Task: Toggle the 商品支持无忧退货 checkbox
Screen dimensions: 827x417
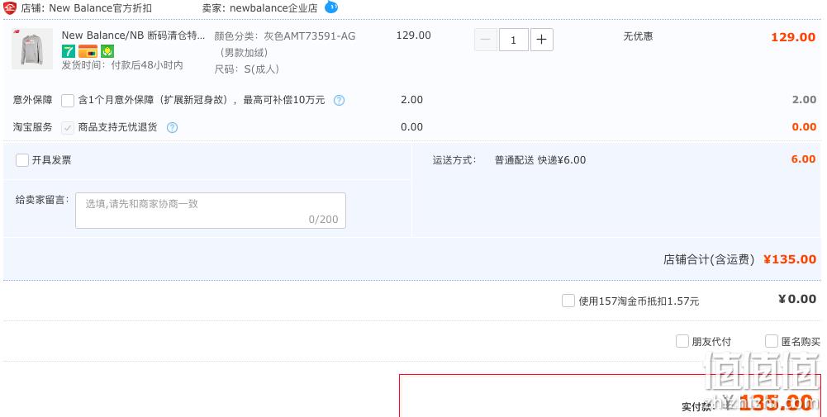Action: 68,128
